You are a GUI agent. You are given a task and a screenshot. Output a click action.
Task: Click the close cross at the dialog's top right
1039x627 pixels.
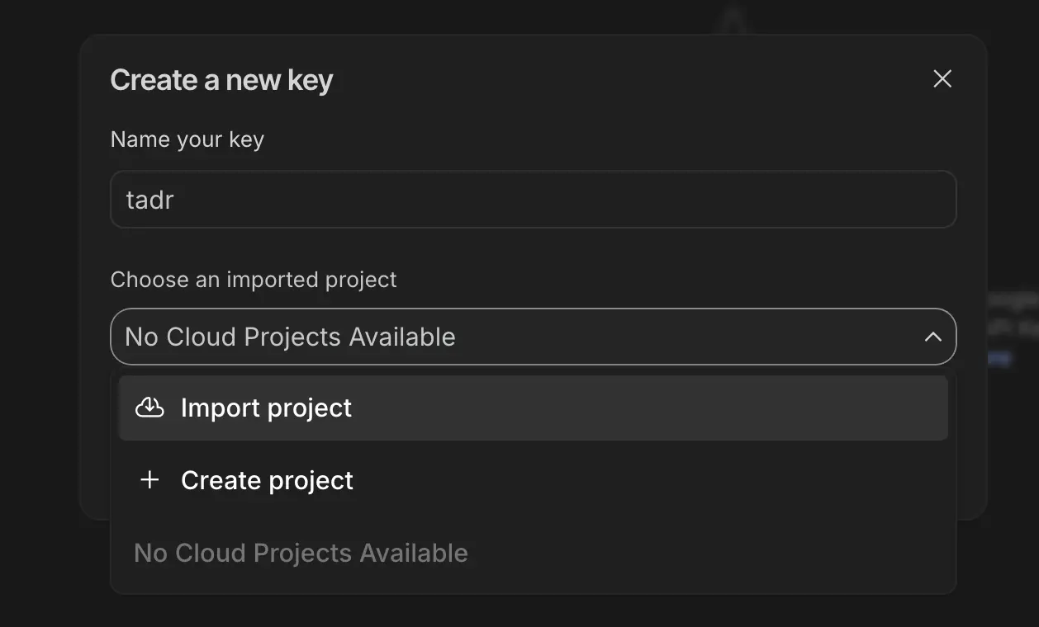(942, 78)
